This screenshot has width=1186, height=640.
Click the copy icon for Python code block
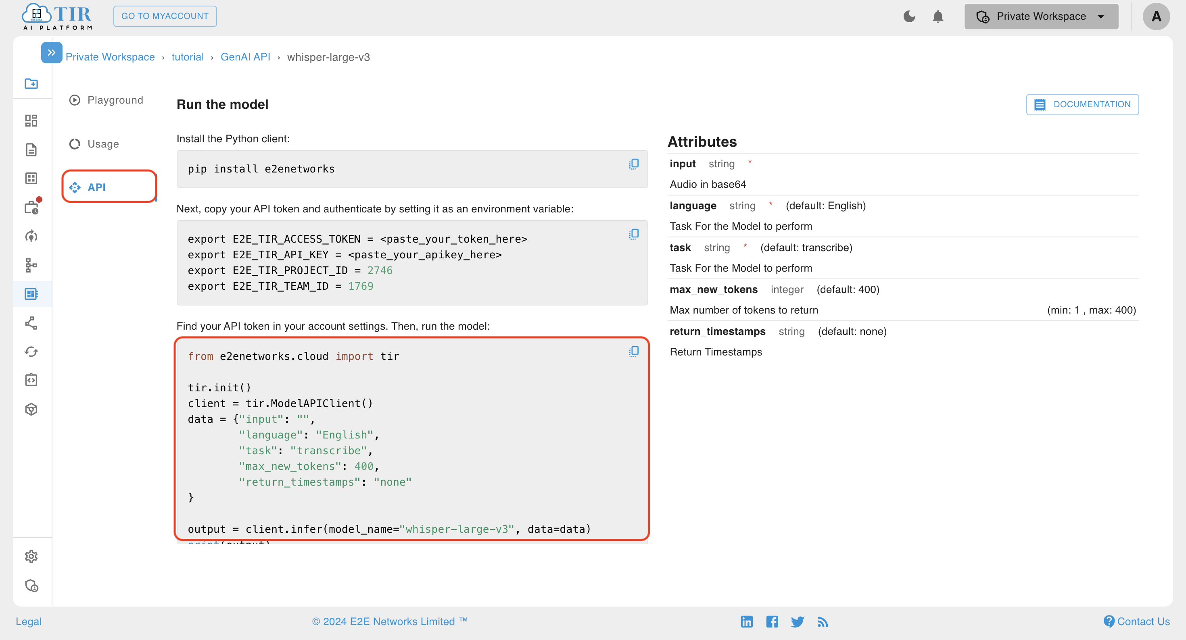[633, 351]
